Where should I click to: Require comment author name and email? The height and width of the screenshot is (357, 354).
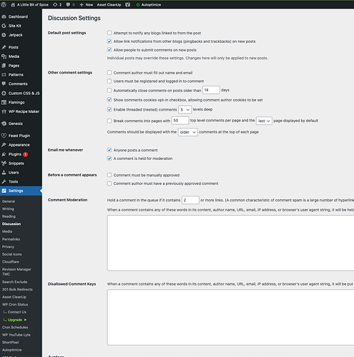(x=109, y=73)
